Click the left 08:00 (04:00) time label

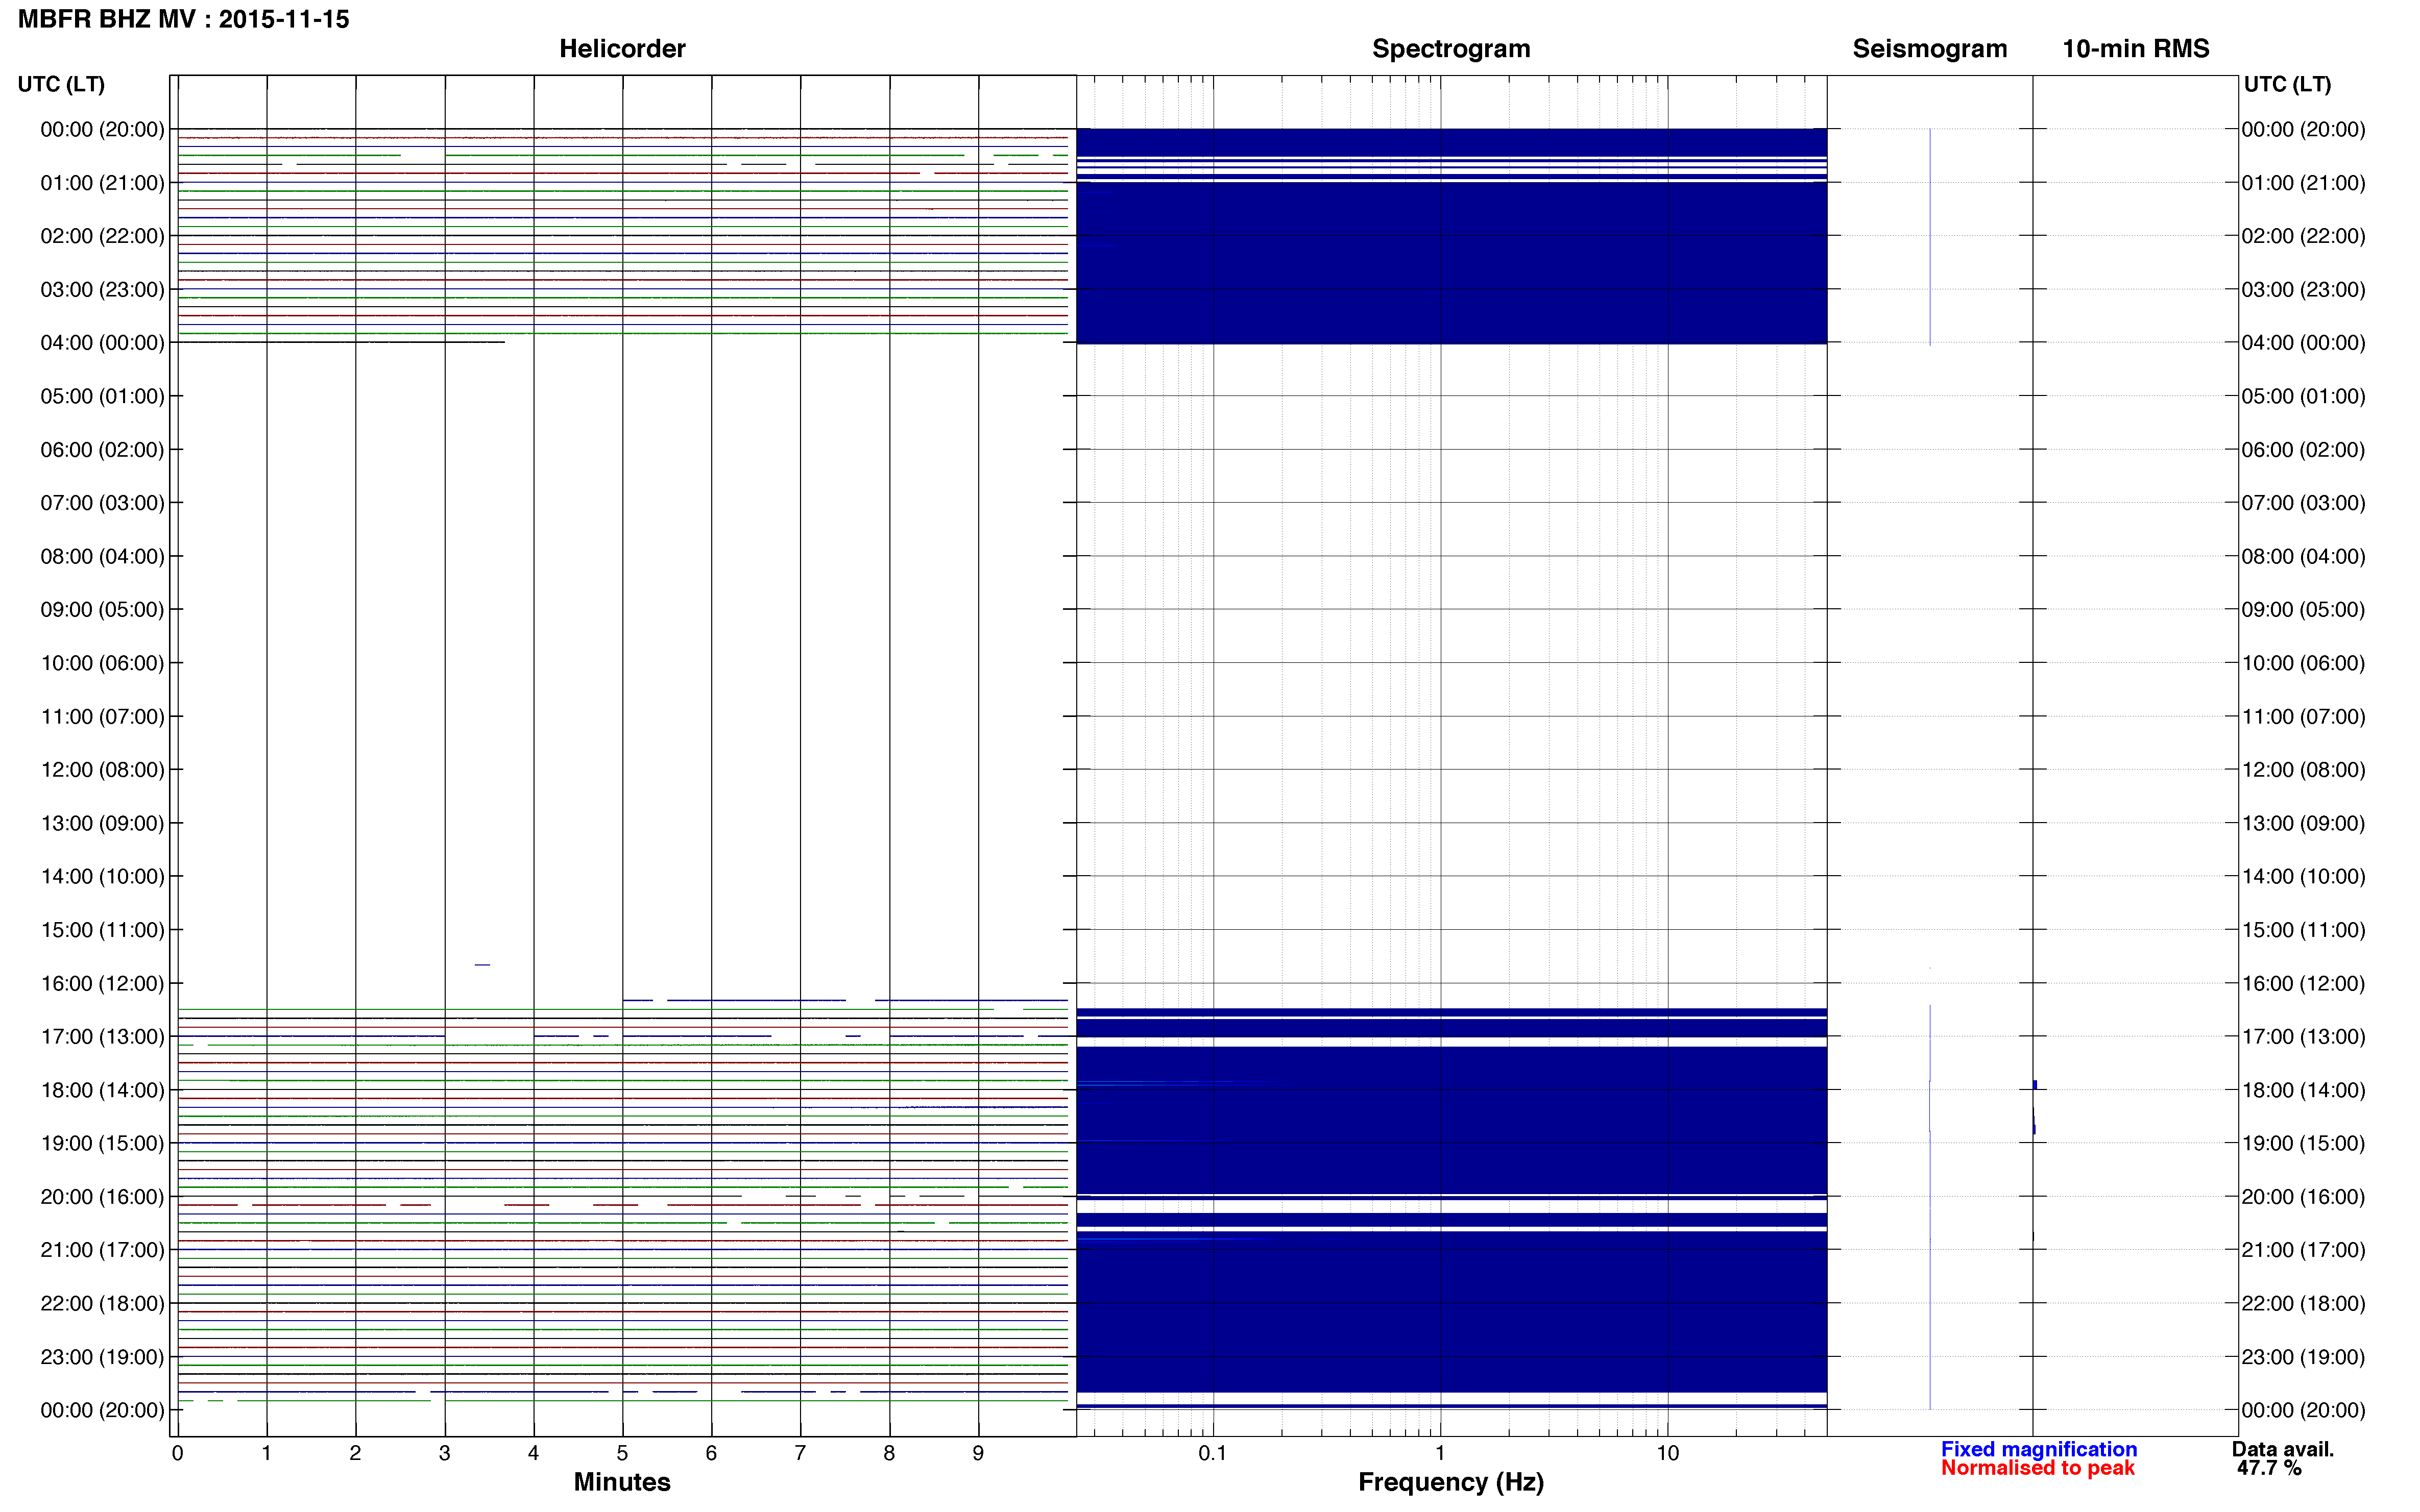click(102, 556)
